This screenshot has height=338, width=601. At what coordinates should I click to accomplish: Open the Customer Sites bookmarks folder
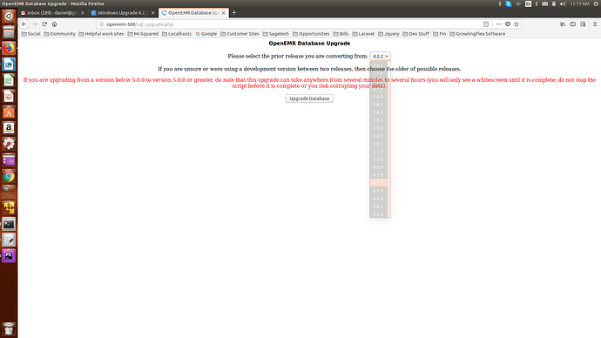(240, 34)
